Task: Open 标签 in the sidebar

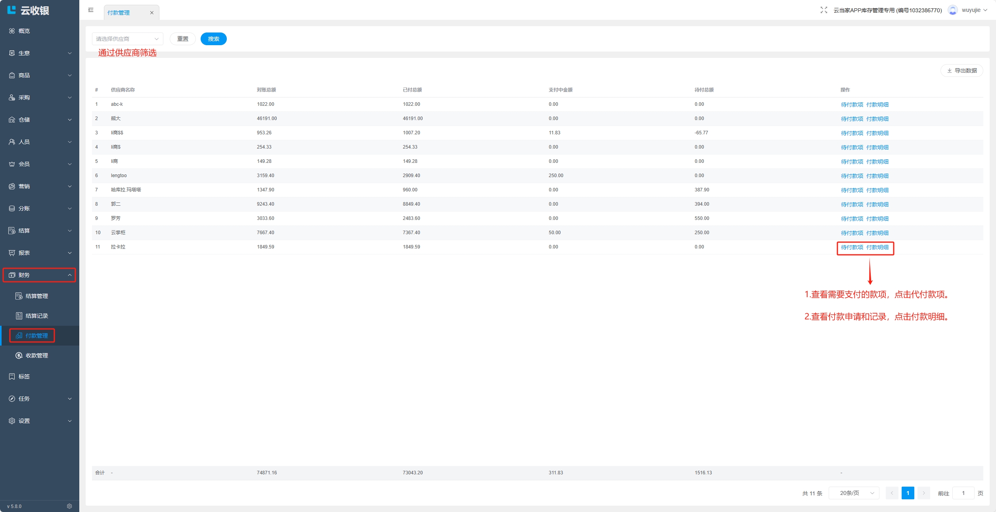Action: [24, 376]
